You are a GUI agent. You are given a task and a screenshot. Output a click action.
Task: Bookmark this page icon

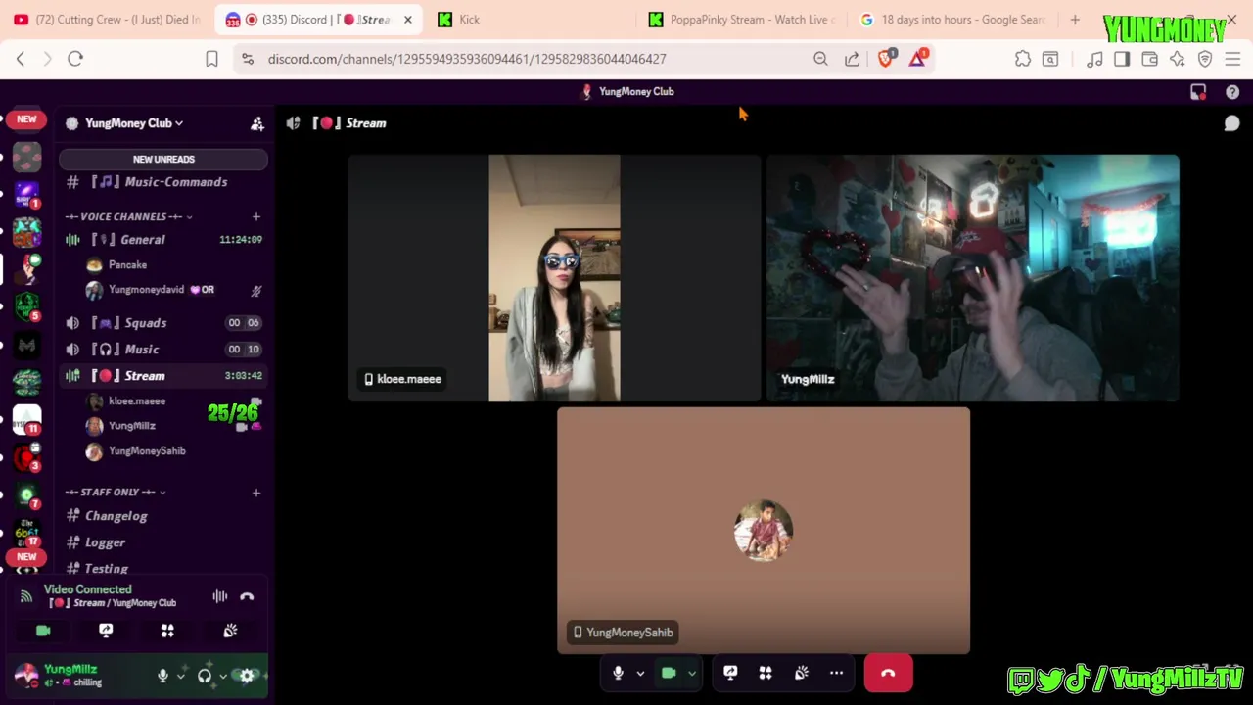(x=211, y=59)
